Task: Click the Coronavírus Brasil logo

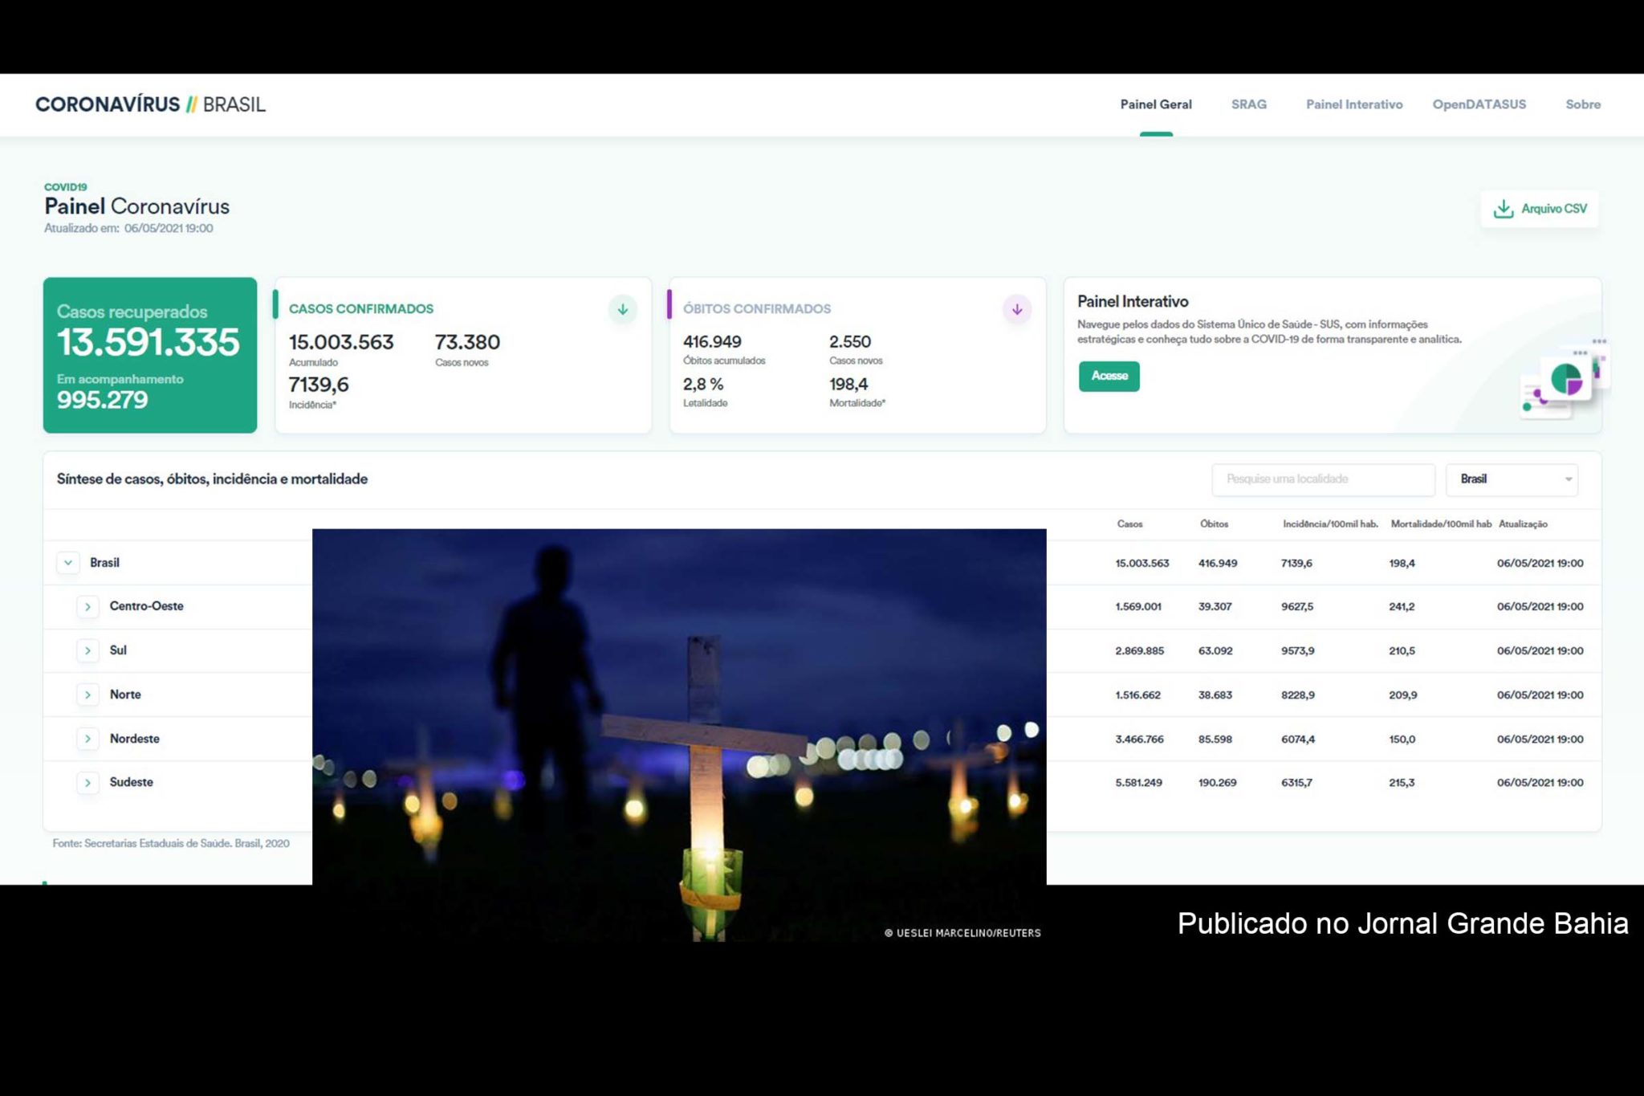Action: tap(150, 104)
